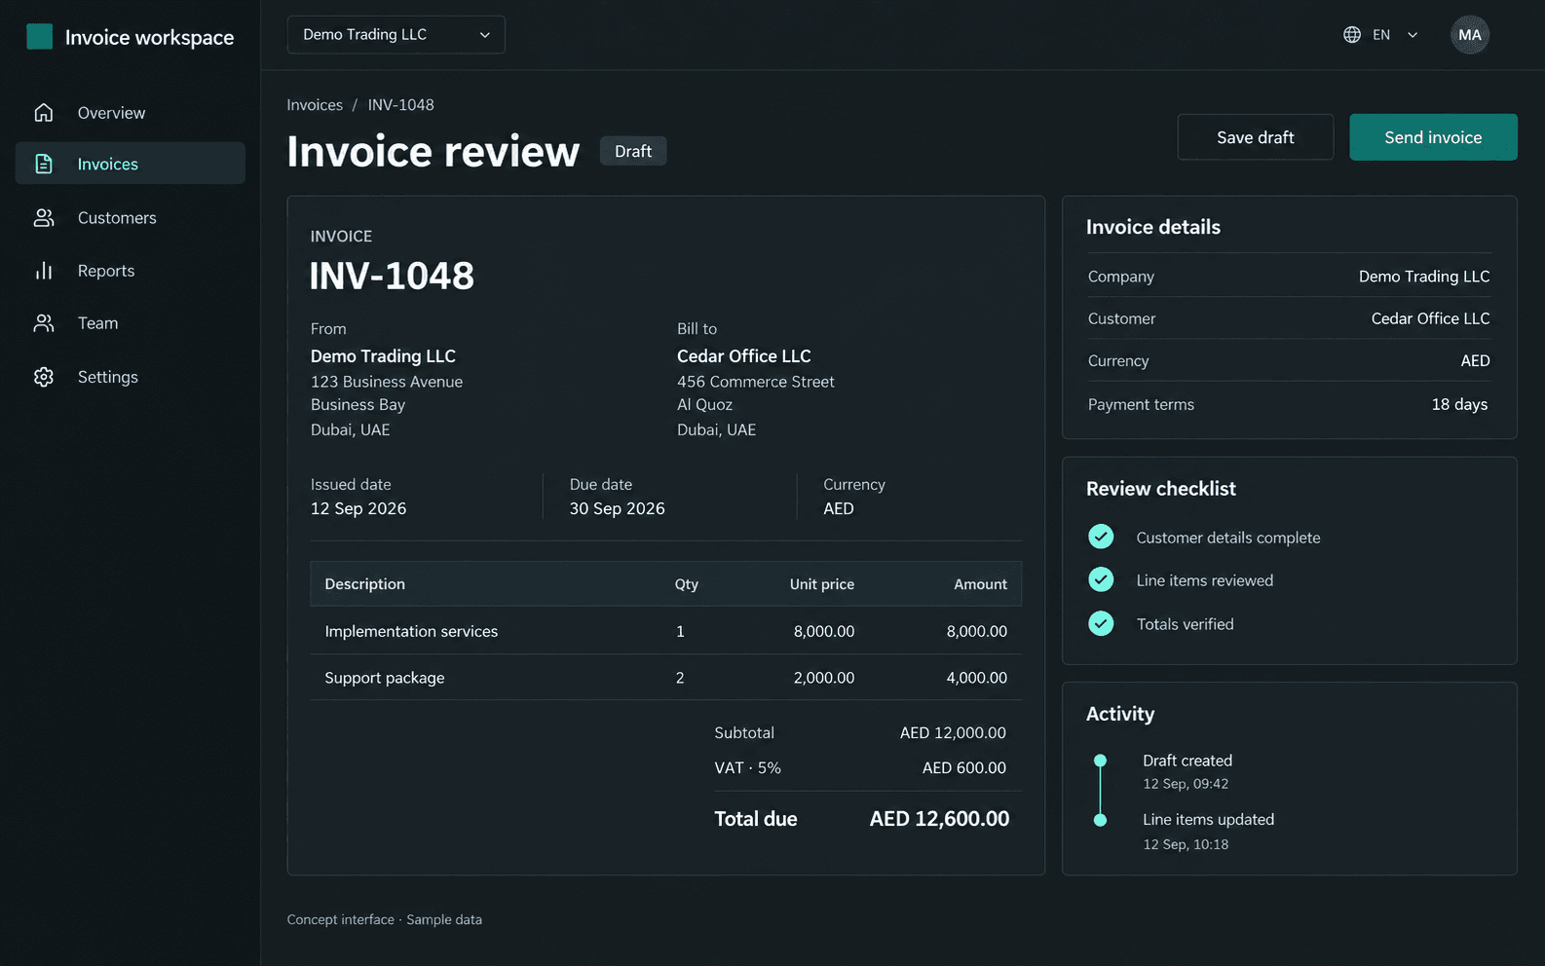Screen dimensions: 1545x966
Task: Click the Draft status badge
Action: click(633, 151)
